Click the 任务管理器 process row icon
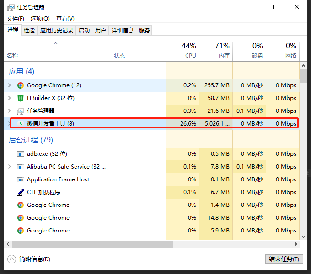 pos(21,111)
